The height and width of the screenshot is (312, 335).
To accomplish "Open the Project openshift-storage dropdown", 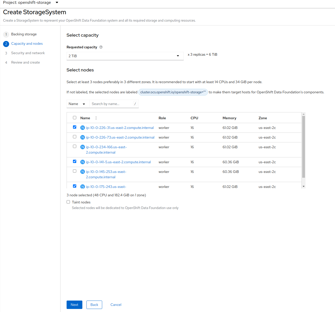I will (31, 3).
